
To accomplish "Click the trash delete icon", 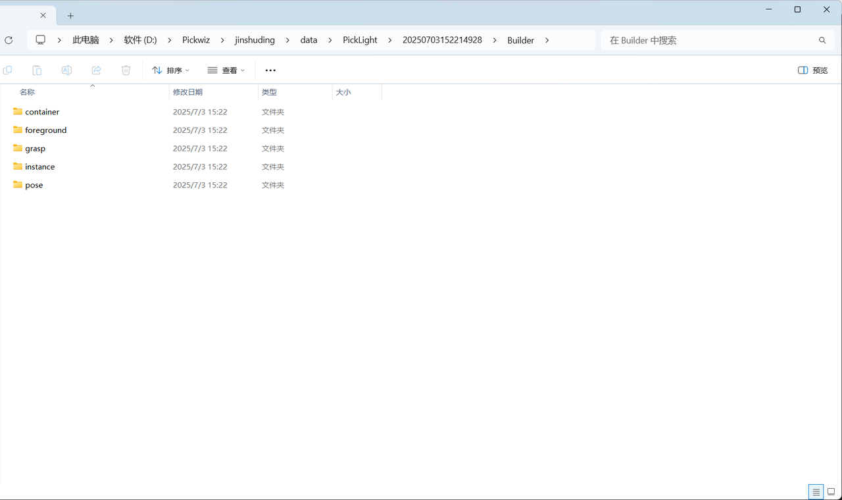I will [126, 70].
